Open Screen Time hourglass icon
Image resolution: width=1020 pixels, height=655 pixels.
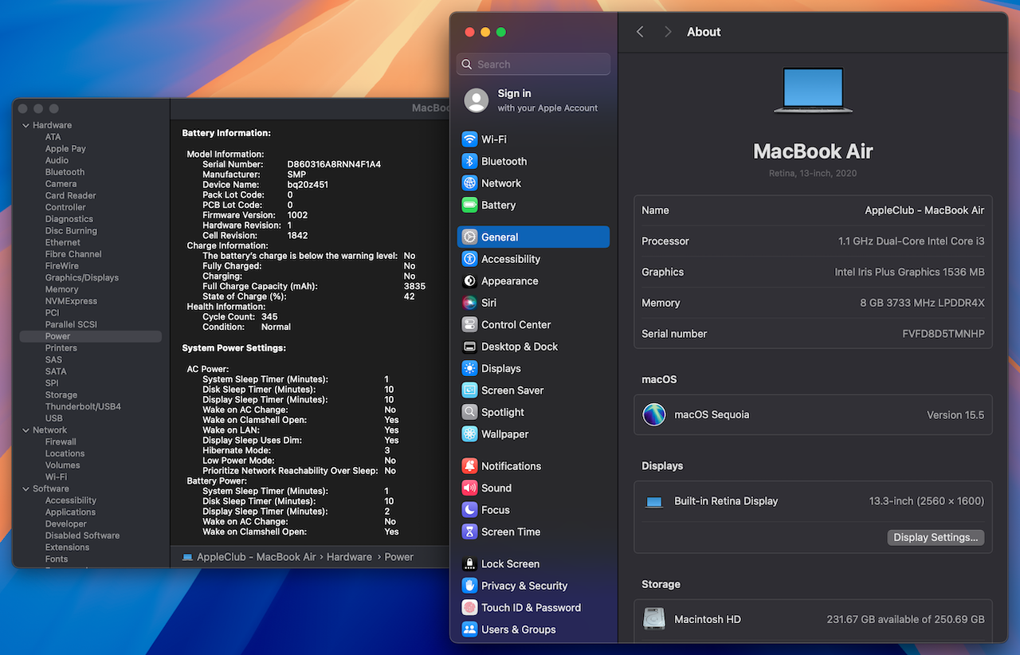[469, 531]
